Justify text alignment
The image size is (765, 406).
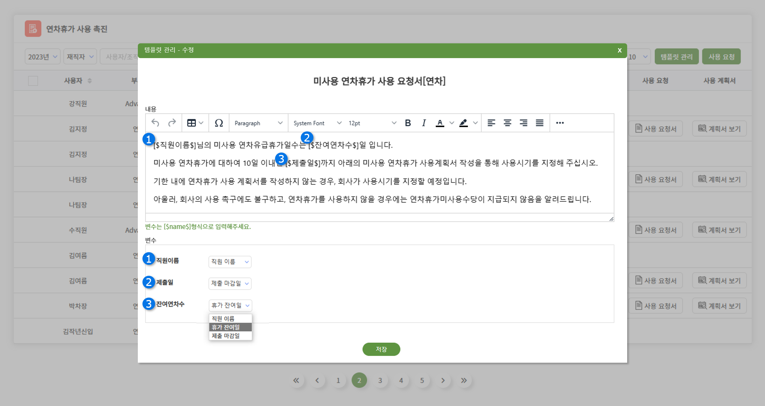(539, 123)
